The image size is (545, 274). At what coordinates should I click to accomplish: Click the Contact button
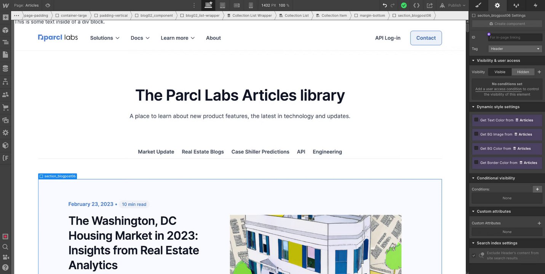coord(426,38)
